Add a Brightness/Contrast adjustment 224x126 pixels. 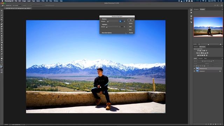[x=198, y=51]
